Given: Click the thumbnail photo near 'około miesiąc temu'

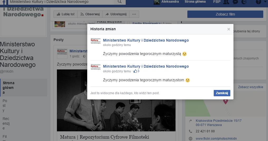Looking at the screenshot, I should 60,24.
